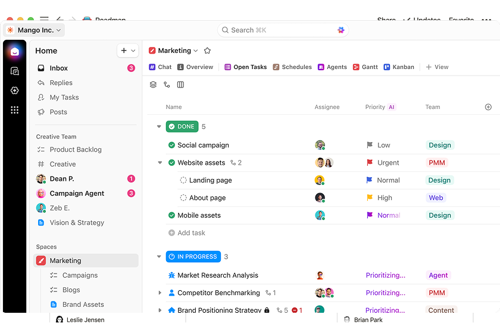
Task: Switch to the Chat tab
Action: tap(160, 67)
